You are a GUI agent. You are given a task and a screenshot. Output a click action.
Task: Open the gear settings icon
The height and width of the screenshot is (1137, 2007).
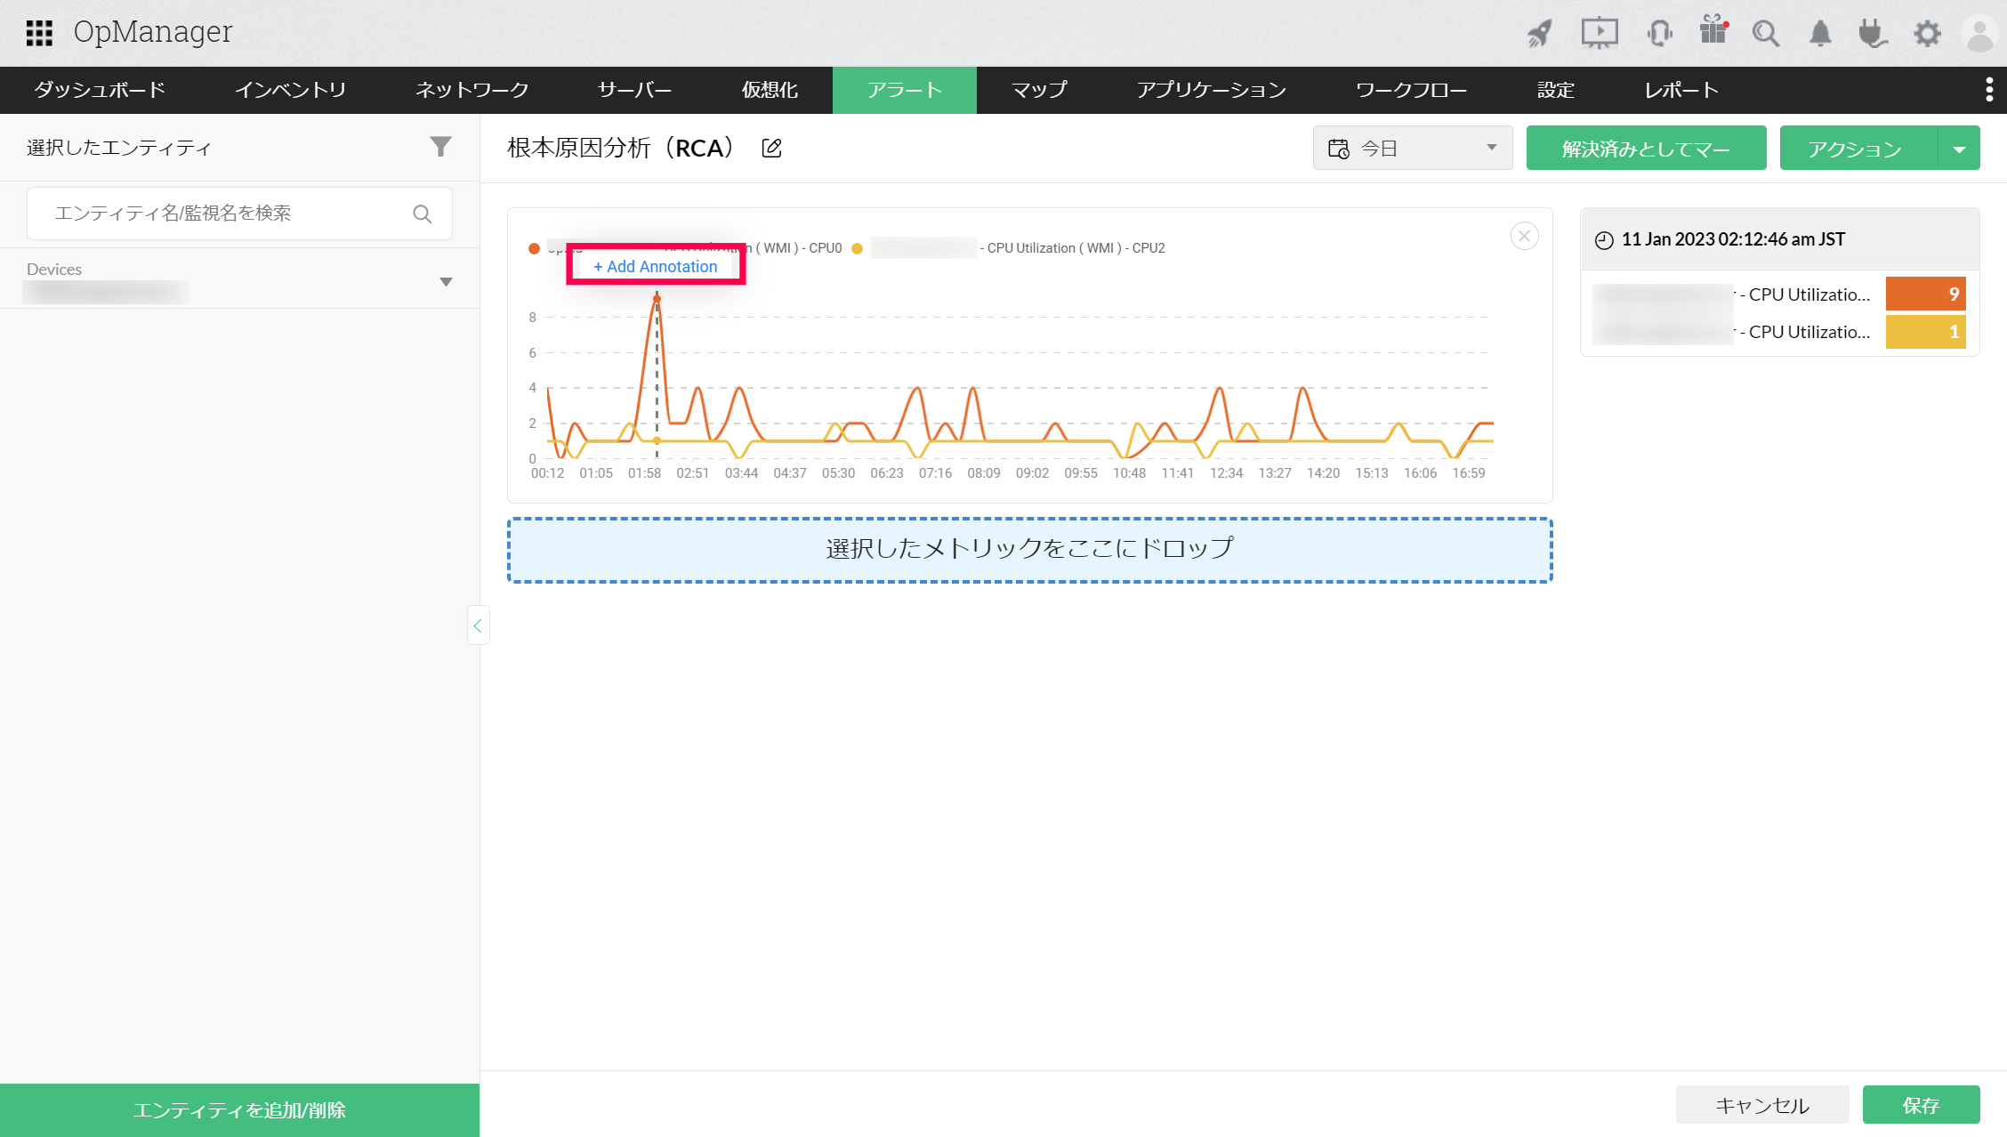(x=1927, y=34)
